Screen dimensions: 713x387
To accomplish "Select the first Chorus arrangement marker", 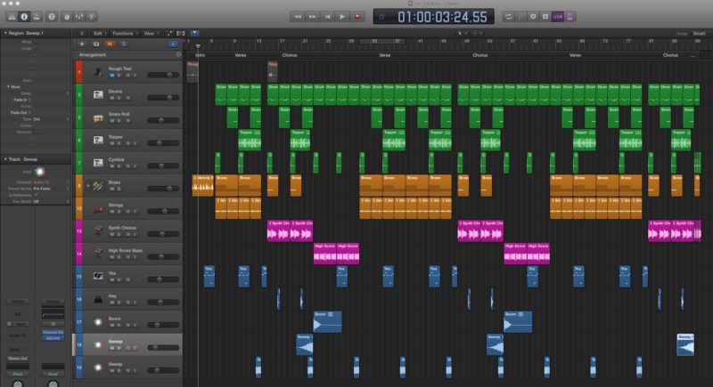I will pyautogui.click(x=289, y=55).
